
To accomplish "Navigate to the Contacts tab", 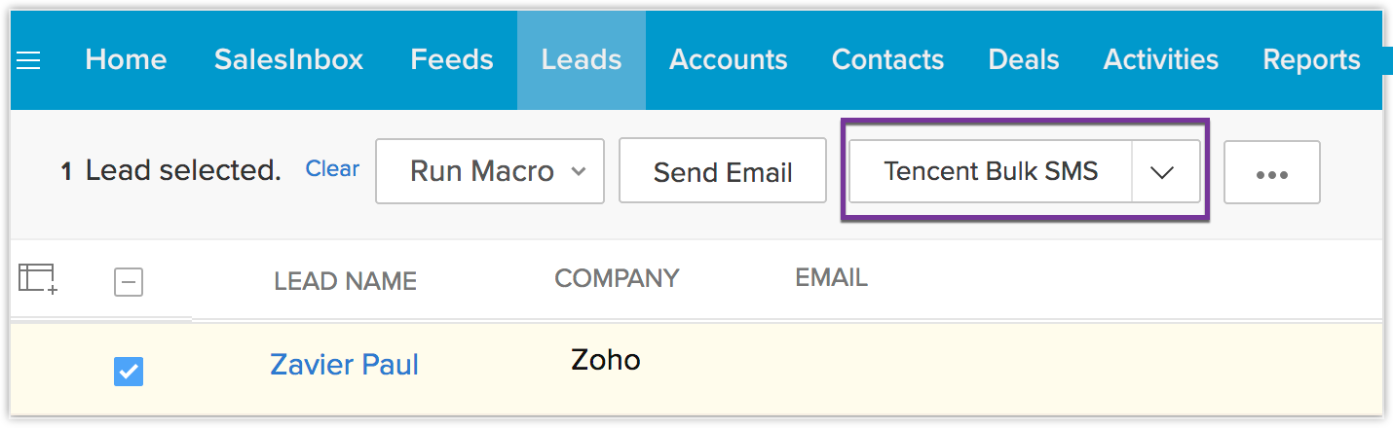I will [x=887, y=60].
